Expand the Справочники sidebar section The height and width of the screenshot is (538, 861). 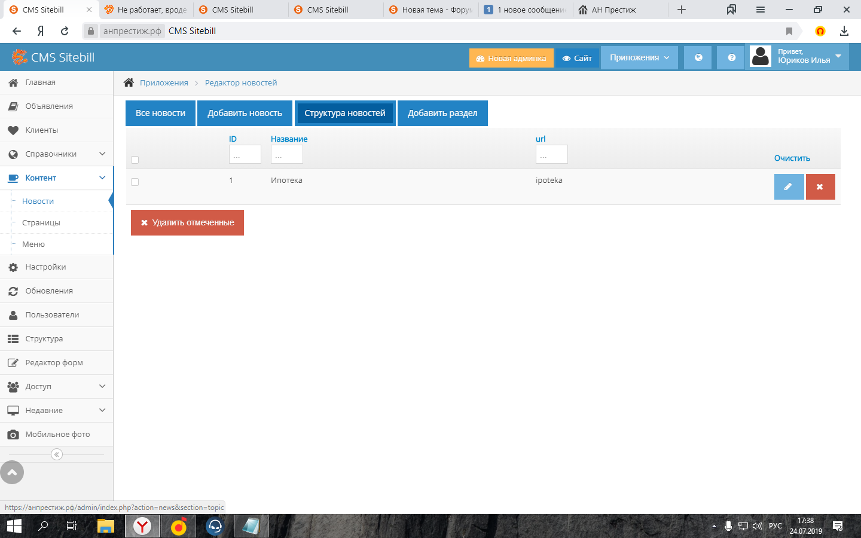[x=57, y=154]
